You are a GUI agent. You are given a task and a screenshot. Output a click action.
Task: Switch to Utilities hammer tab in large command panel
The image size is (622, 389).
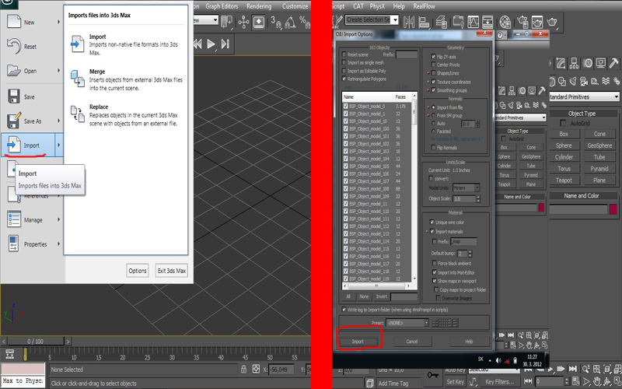tap(613, 63)
